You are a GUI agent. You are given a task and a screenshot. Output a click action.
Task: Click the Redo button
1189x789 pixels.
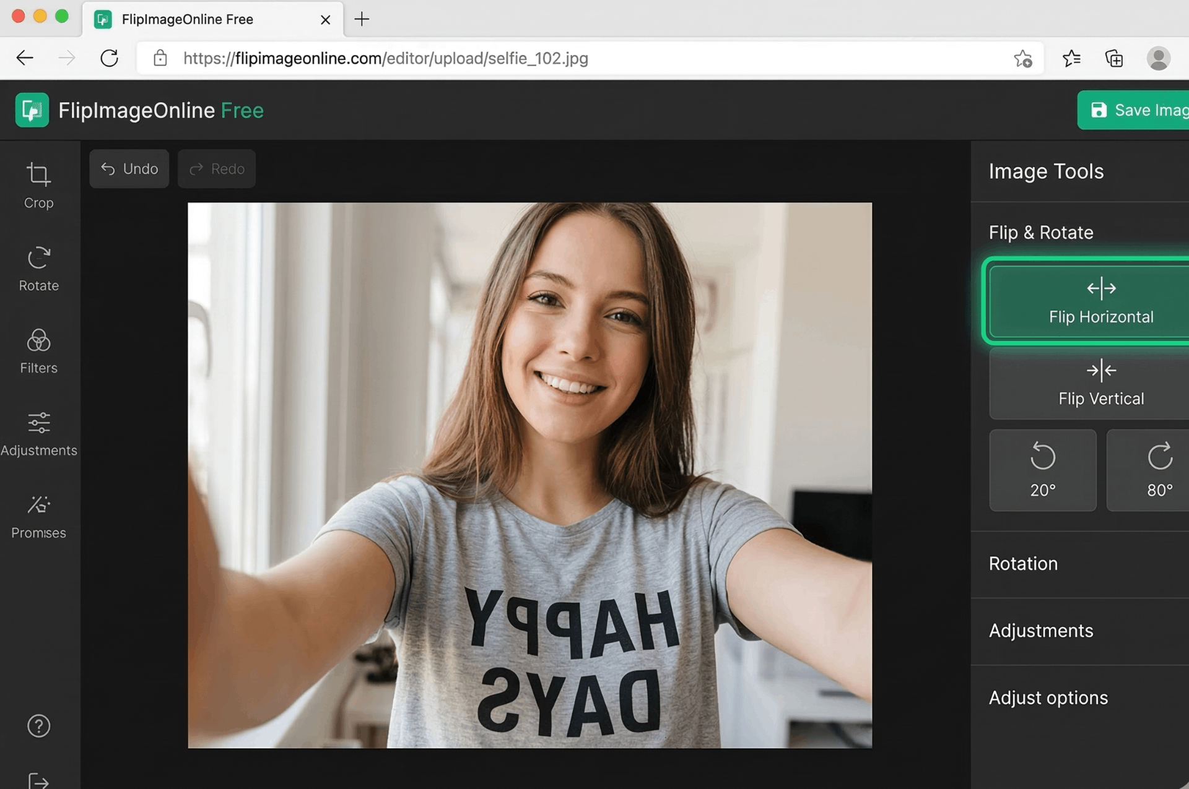tap(216, 168)
